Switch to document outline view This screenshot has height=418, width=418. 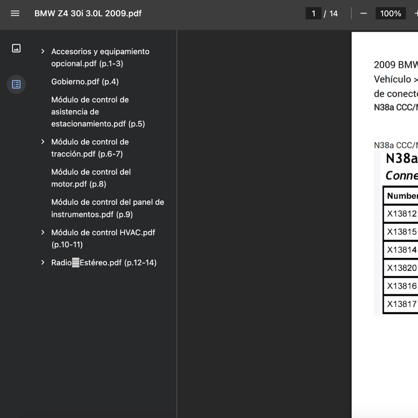pos(16,84)
